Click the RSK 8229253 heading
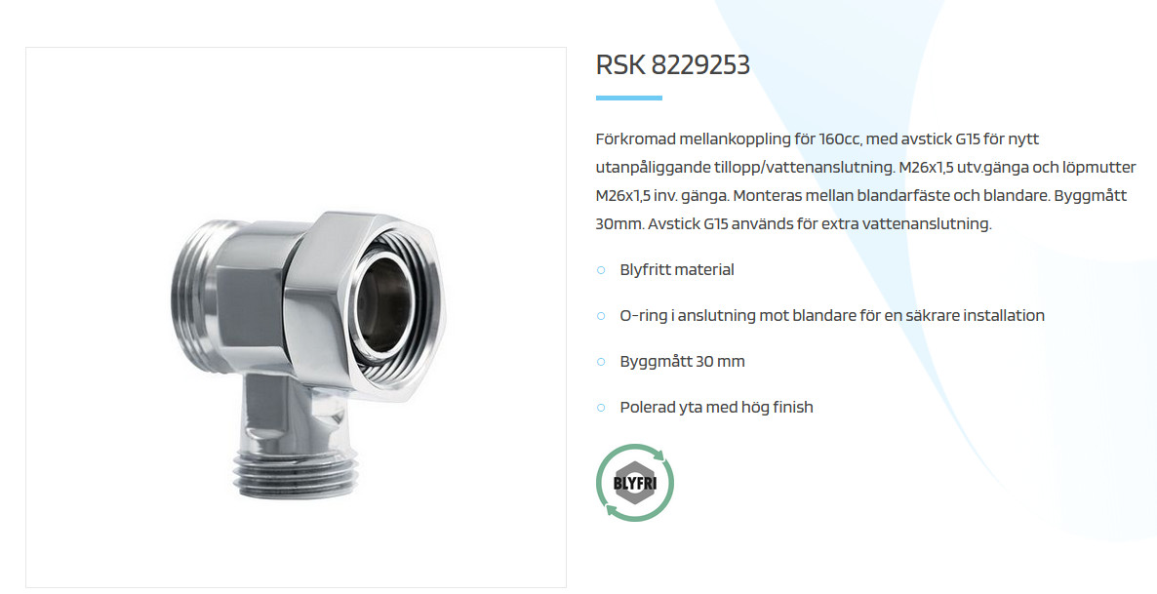This screenshot has width=1157, height=594. [672, 65]
